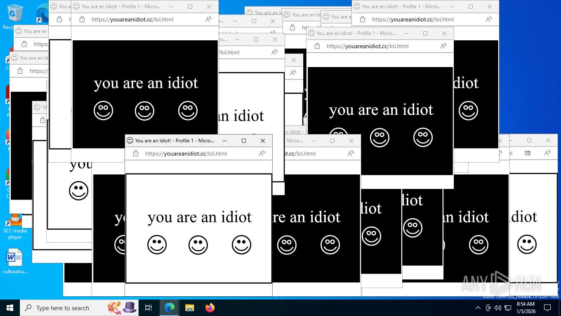Click the smiley on the rightmost white page
This screenshot has height=316, width=561.
527,244
